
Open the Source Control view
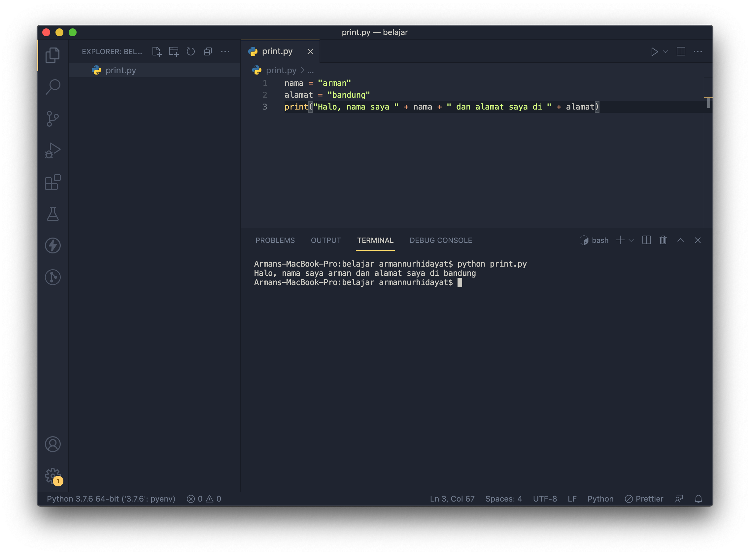pyautogui.click(x=53, y=118)
